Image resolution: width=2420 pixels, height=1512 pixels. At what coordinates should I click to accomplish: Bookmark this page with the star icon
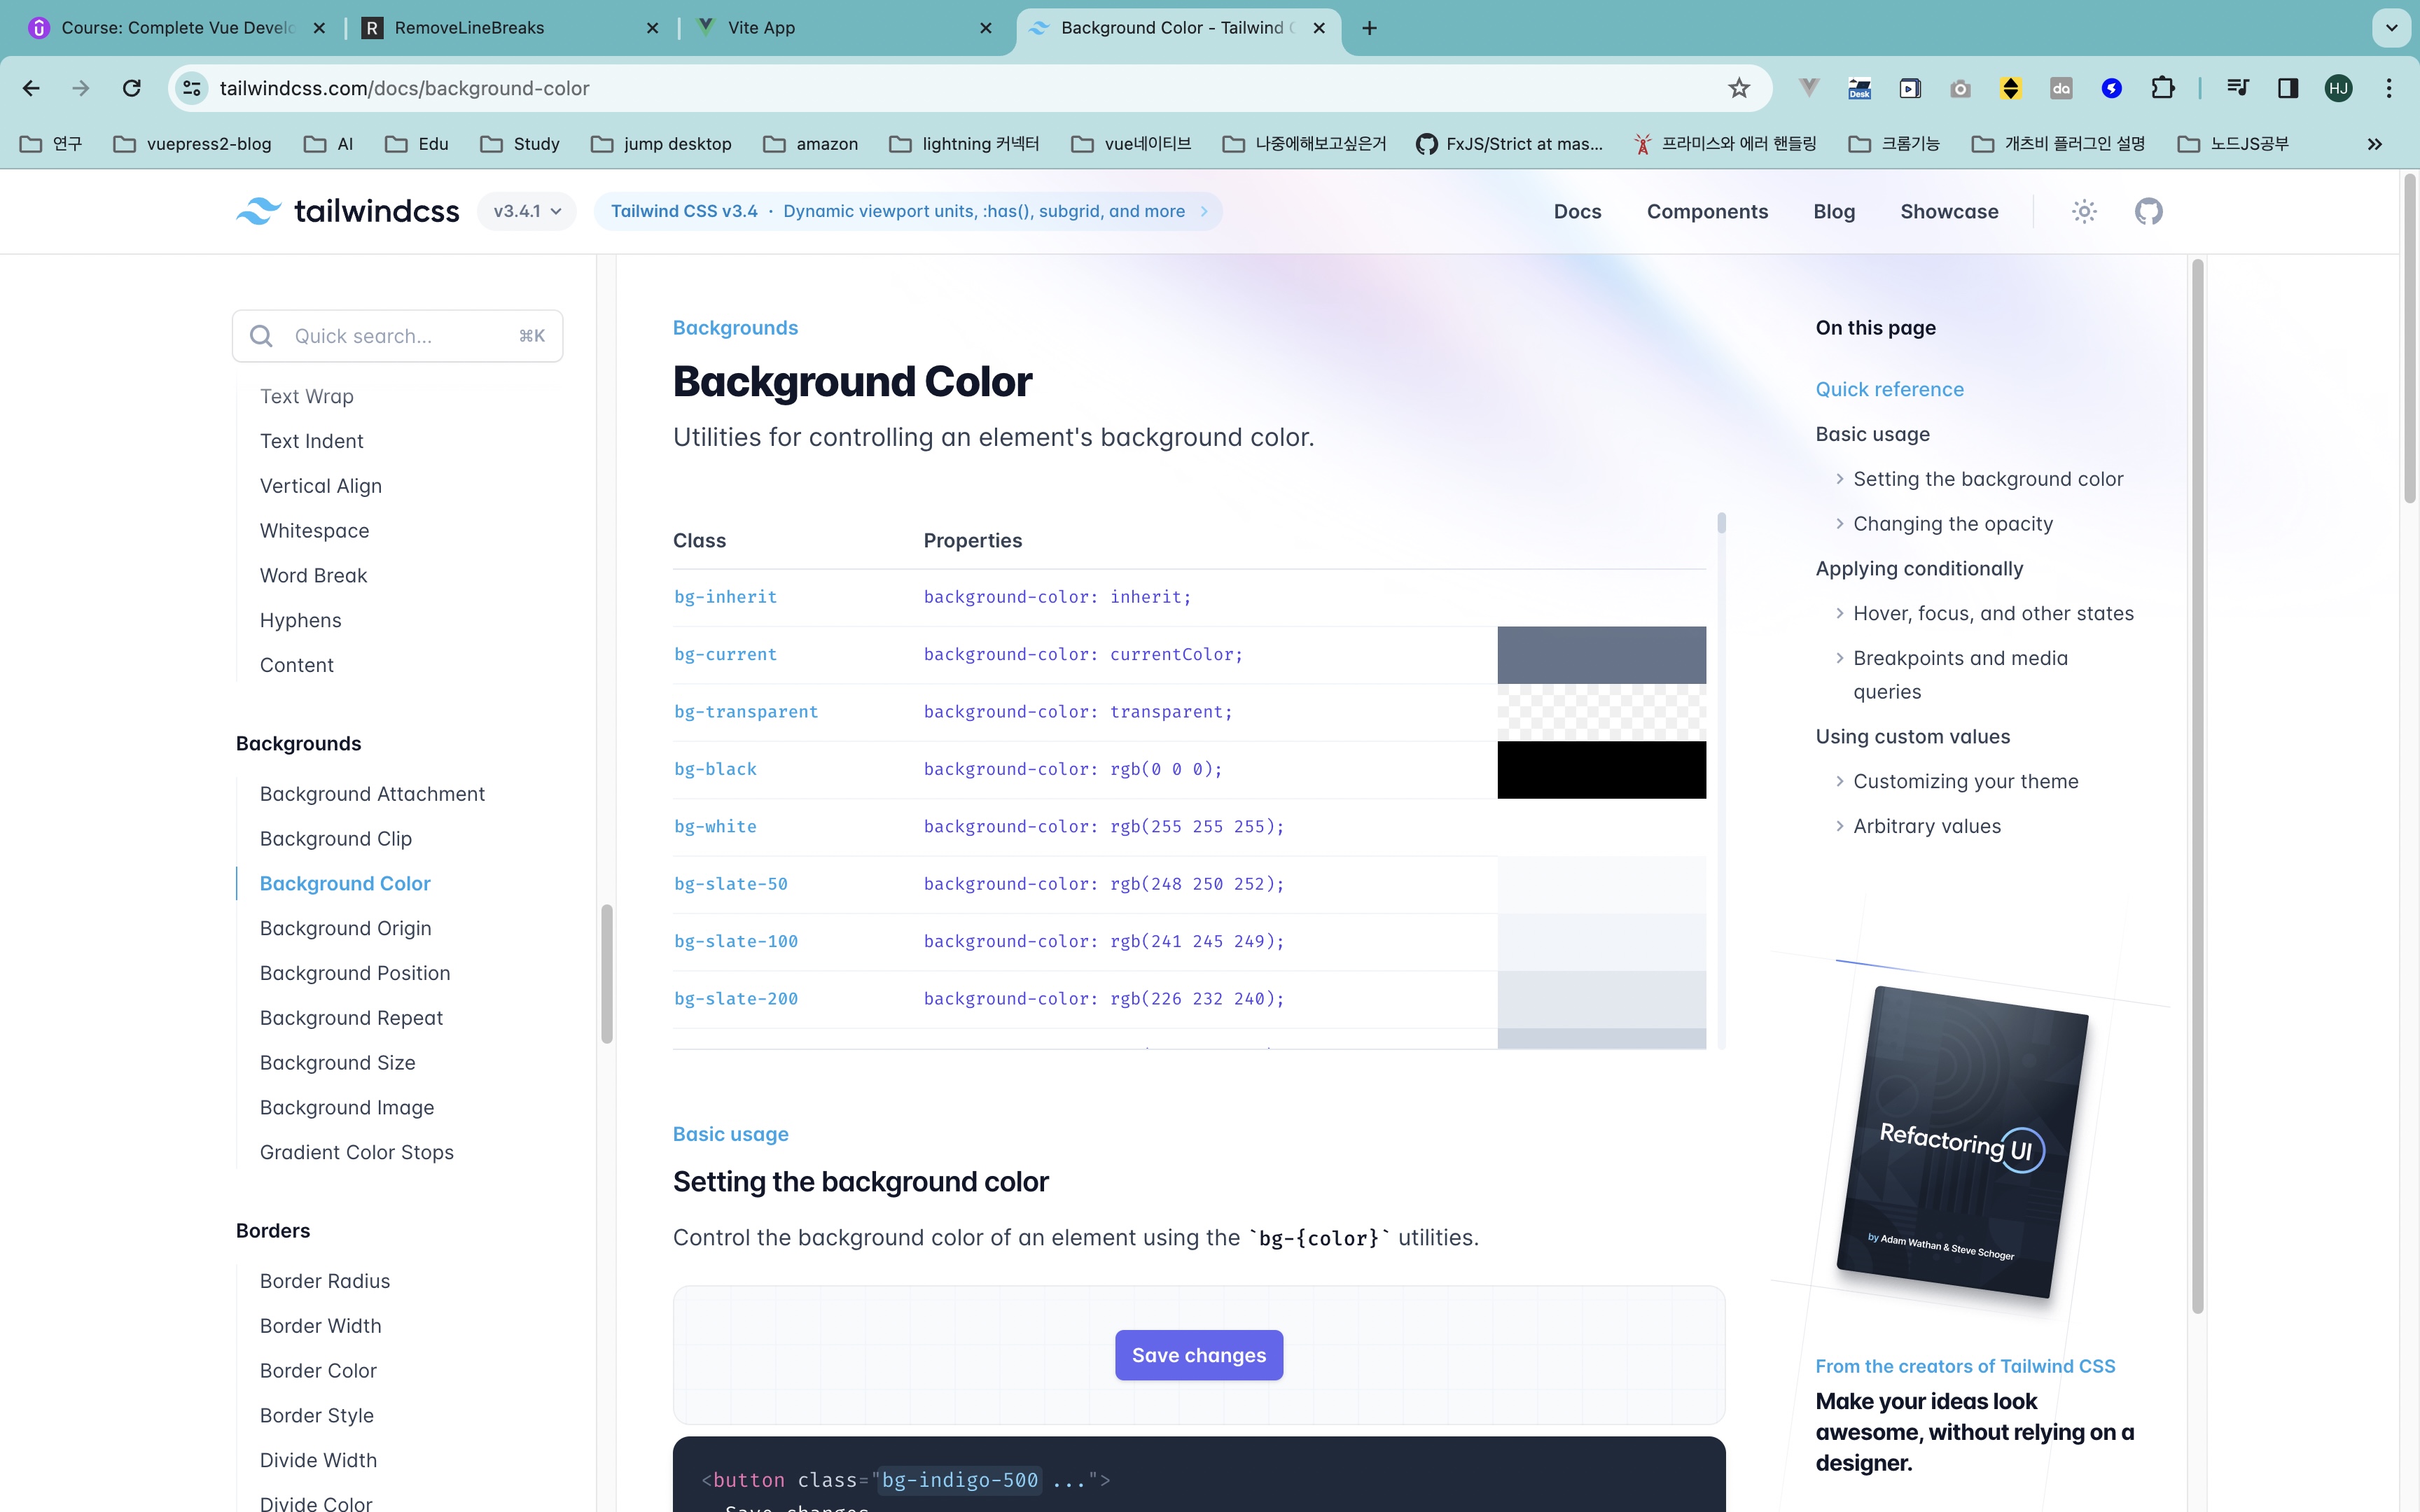click(1739, 88)
